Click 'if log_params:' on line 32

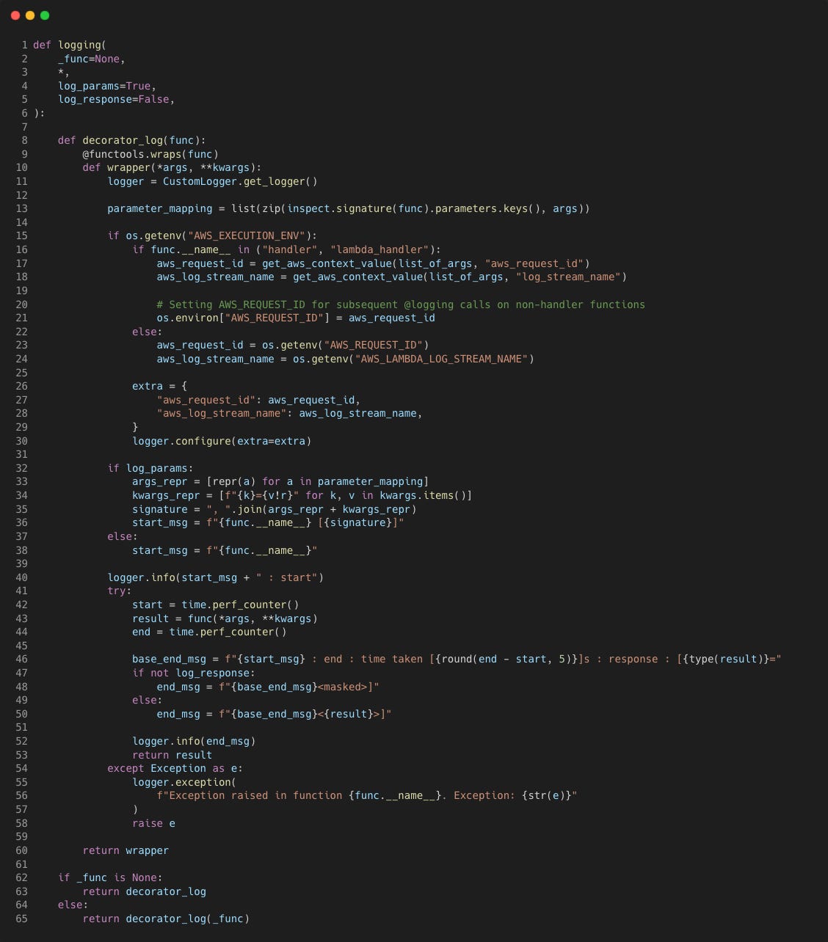(x=150, y=468)
